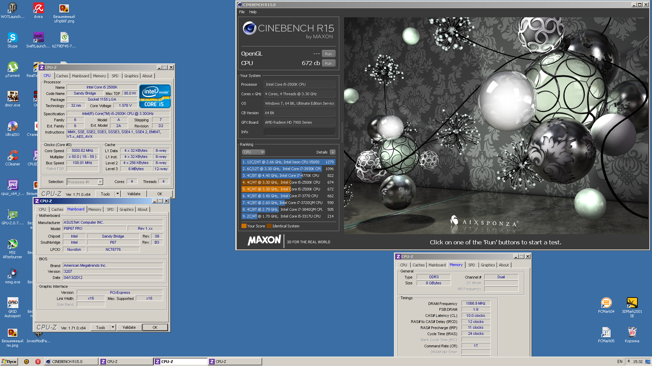Image resolution: width=652 pixels, height=366 pixels.
Task: Open the Tools dropdown arrow in the Mainboard window
Action: pyautogui.click(x=113, y=327)
